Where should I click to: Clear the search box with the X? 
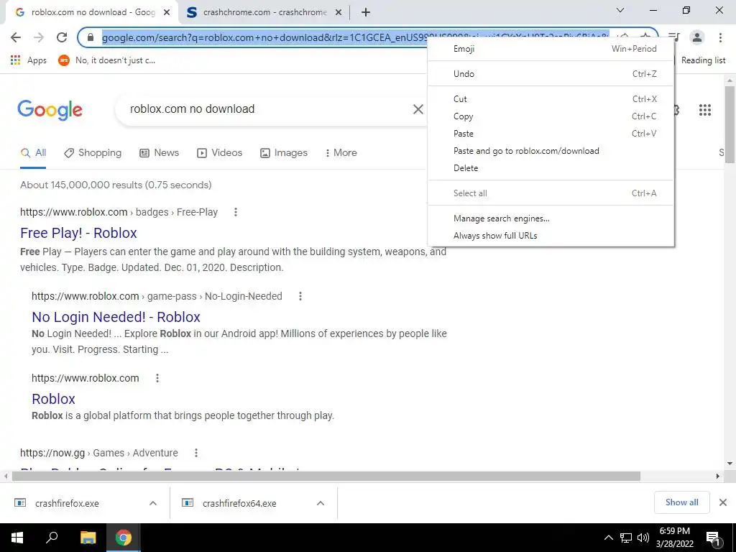click(x=418, y=109)
